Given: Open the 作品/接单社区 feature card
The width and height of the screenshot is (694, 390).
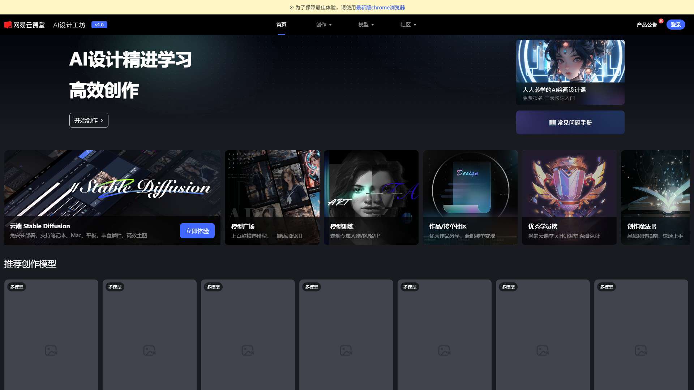Looking at the screenshot, I should tap(470, 198).
